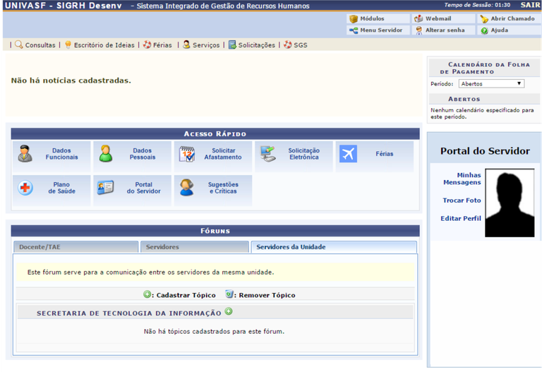Screen dimensions: 542x372
Task: Click the Dados Funcionais icon
Action: 25,154
